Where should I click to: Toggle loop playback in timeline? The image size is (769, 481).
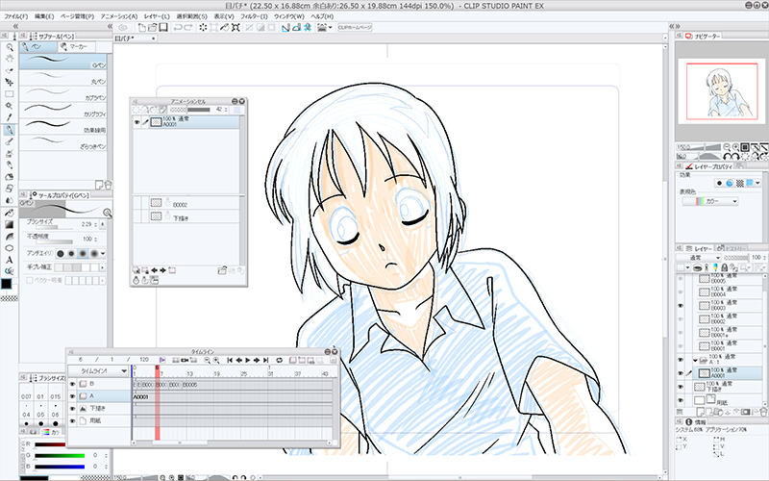tap(279, 359)
